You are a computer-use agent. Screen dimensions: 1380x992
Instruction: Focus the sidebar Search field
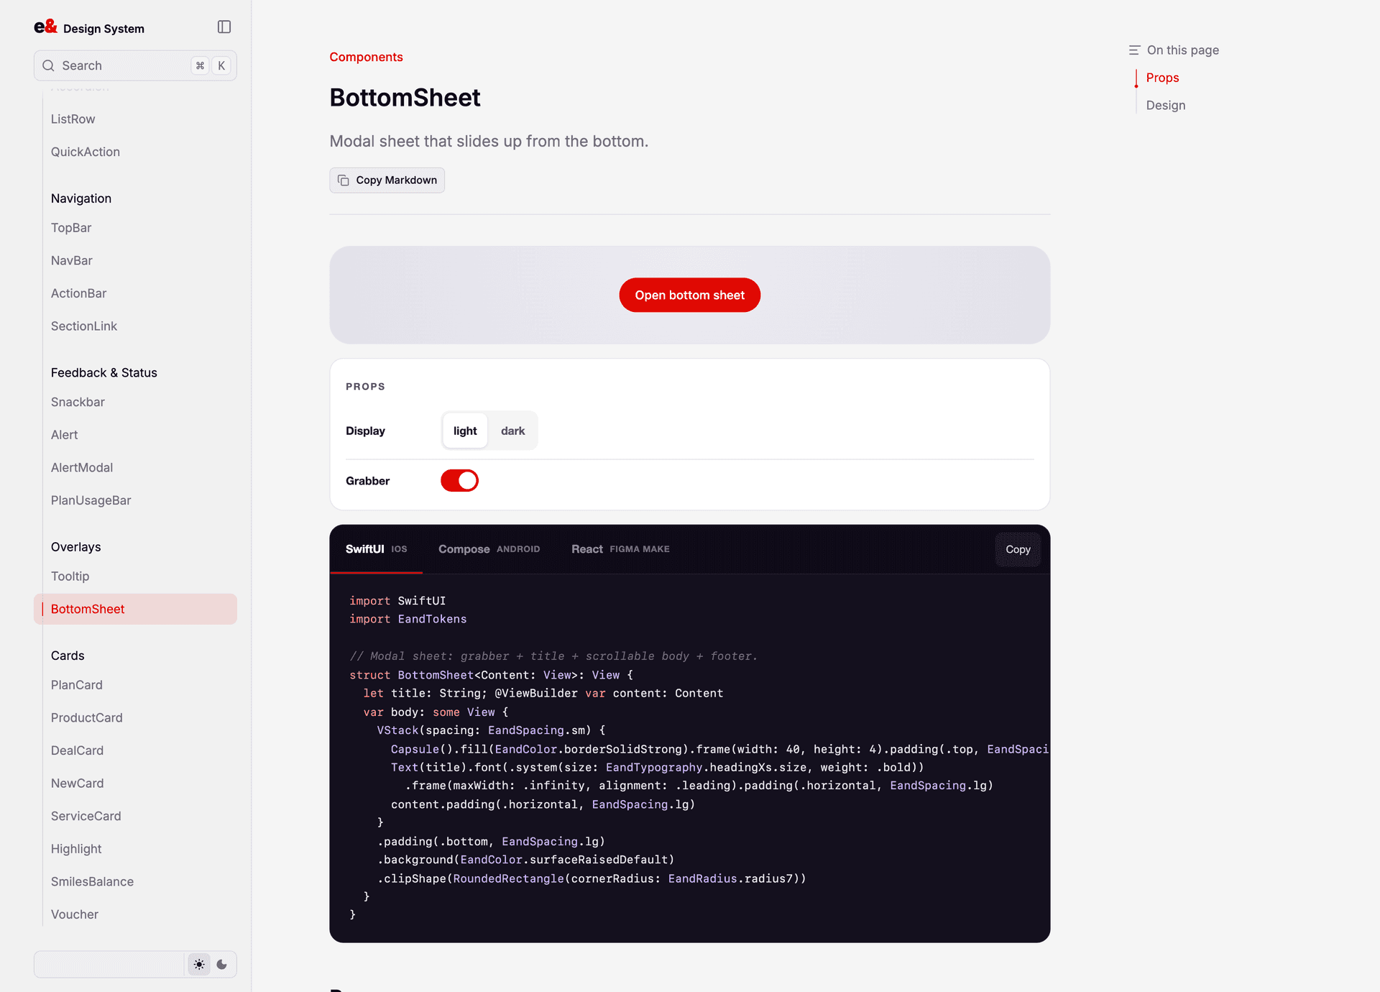pyautogui.click(x=135, y=65)
